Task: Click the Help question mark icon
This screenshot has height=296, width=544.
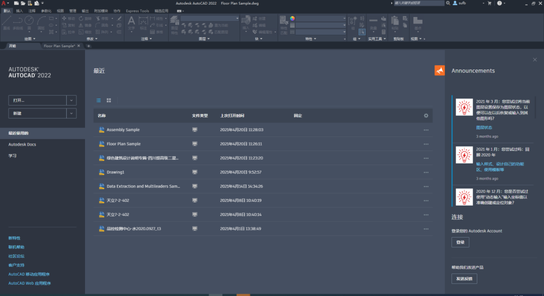Action: [499, 3]
